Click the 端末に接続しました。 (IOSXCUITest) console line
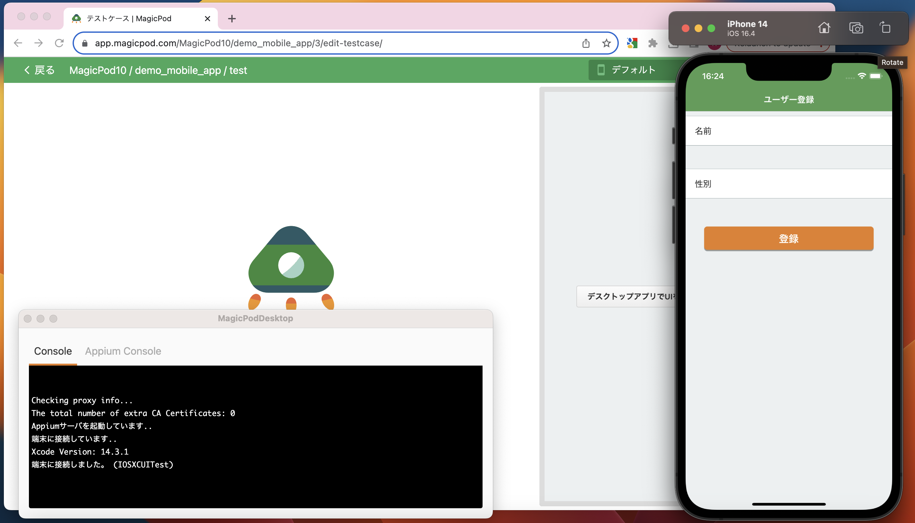Image resolution: width=915 pixels, height=523 pixels. 102,465
